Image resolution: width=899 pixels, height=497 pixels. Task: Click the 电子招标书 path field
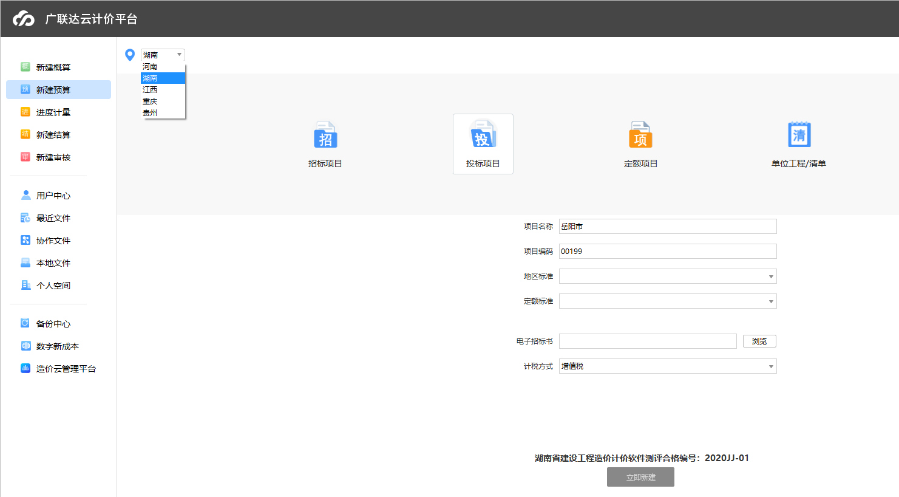[x=648, y=341]
